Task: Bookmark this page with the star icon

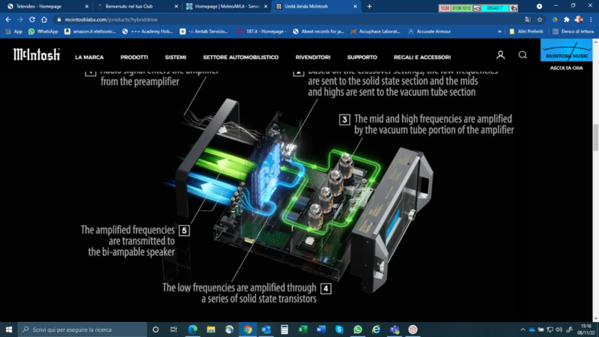Action: (539, 19)
